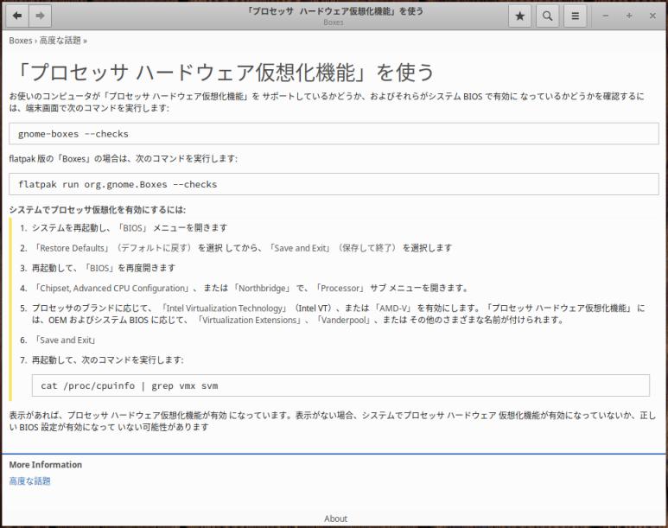Click step 4 mentioning Chipset and Northbridge
This screenshot has height=528, width=668.
coord(250,288)
